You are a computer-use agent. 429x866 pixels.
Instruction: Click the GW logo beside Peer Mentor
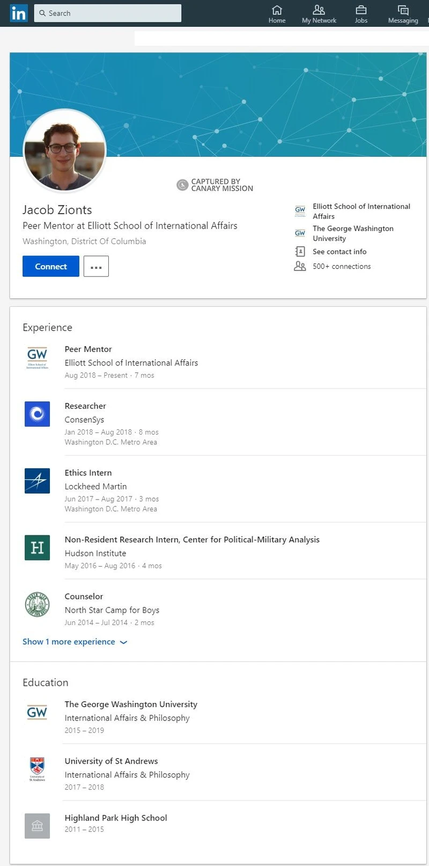click(37, 357)
